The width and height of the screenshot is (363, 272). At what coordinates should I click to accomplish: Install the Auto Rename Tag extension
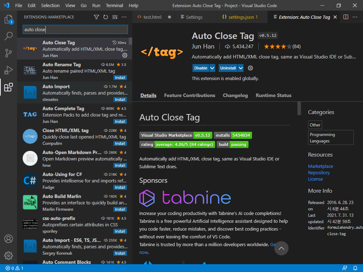[120, 78]
